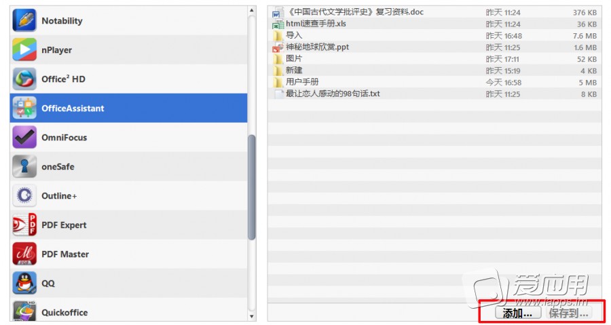Click the 36 KB size value
Image resolution: width=611 pixels, height=325 pixels.
587,24
